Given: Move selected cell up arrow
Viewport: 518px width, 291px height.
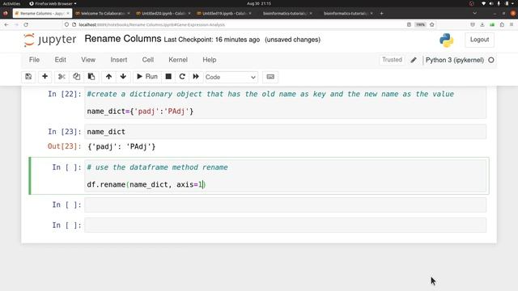Looking at the screenshot, I should (x=108, y=77).
